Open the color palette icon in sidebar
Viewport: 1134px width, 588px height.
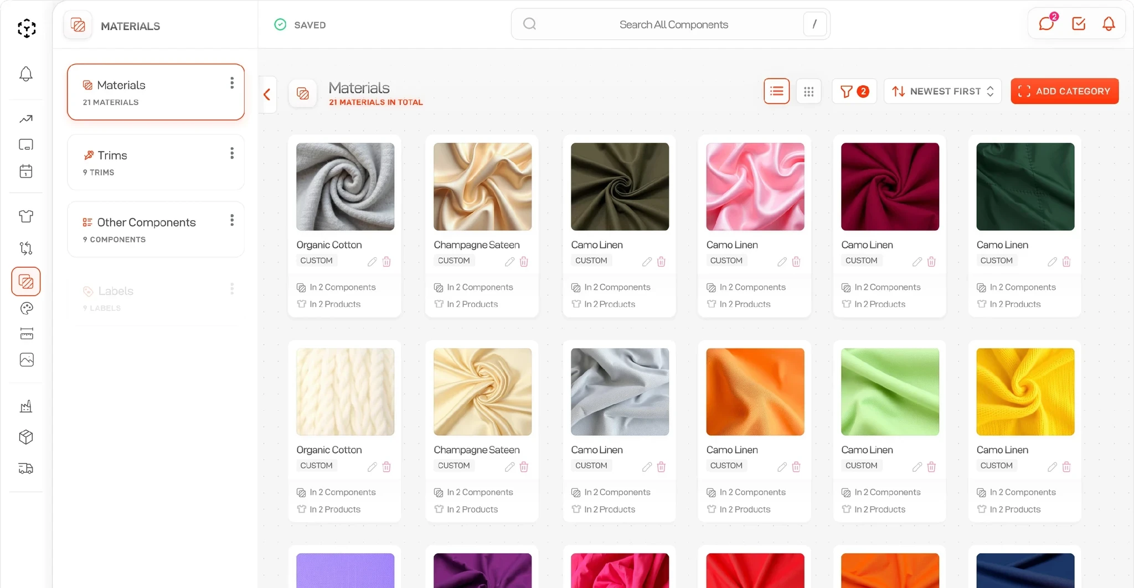pyautogui.click(x=26, y=308)
